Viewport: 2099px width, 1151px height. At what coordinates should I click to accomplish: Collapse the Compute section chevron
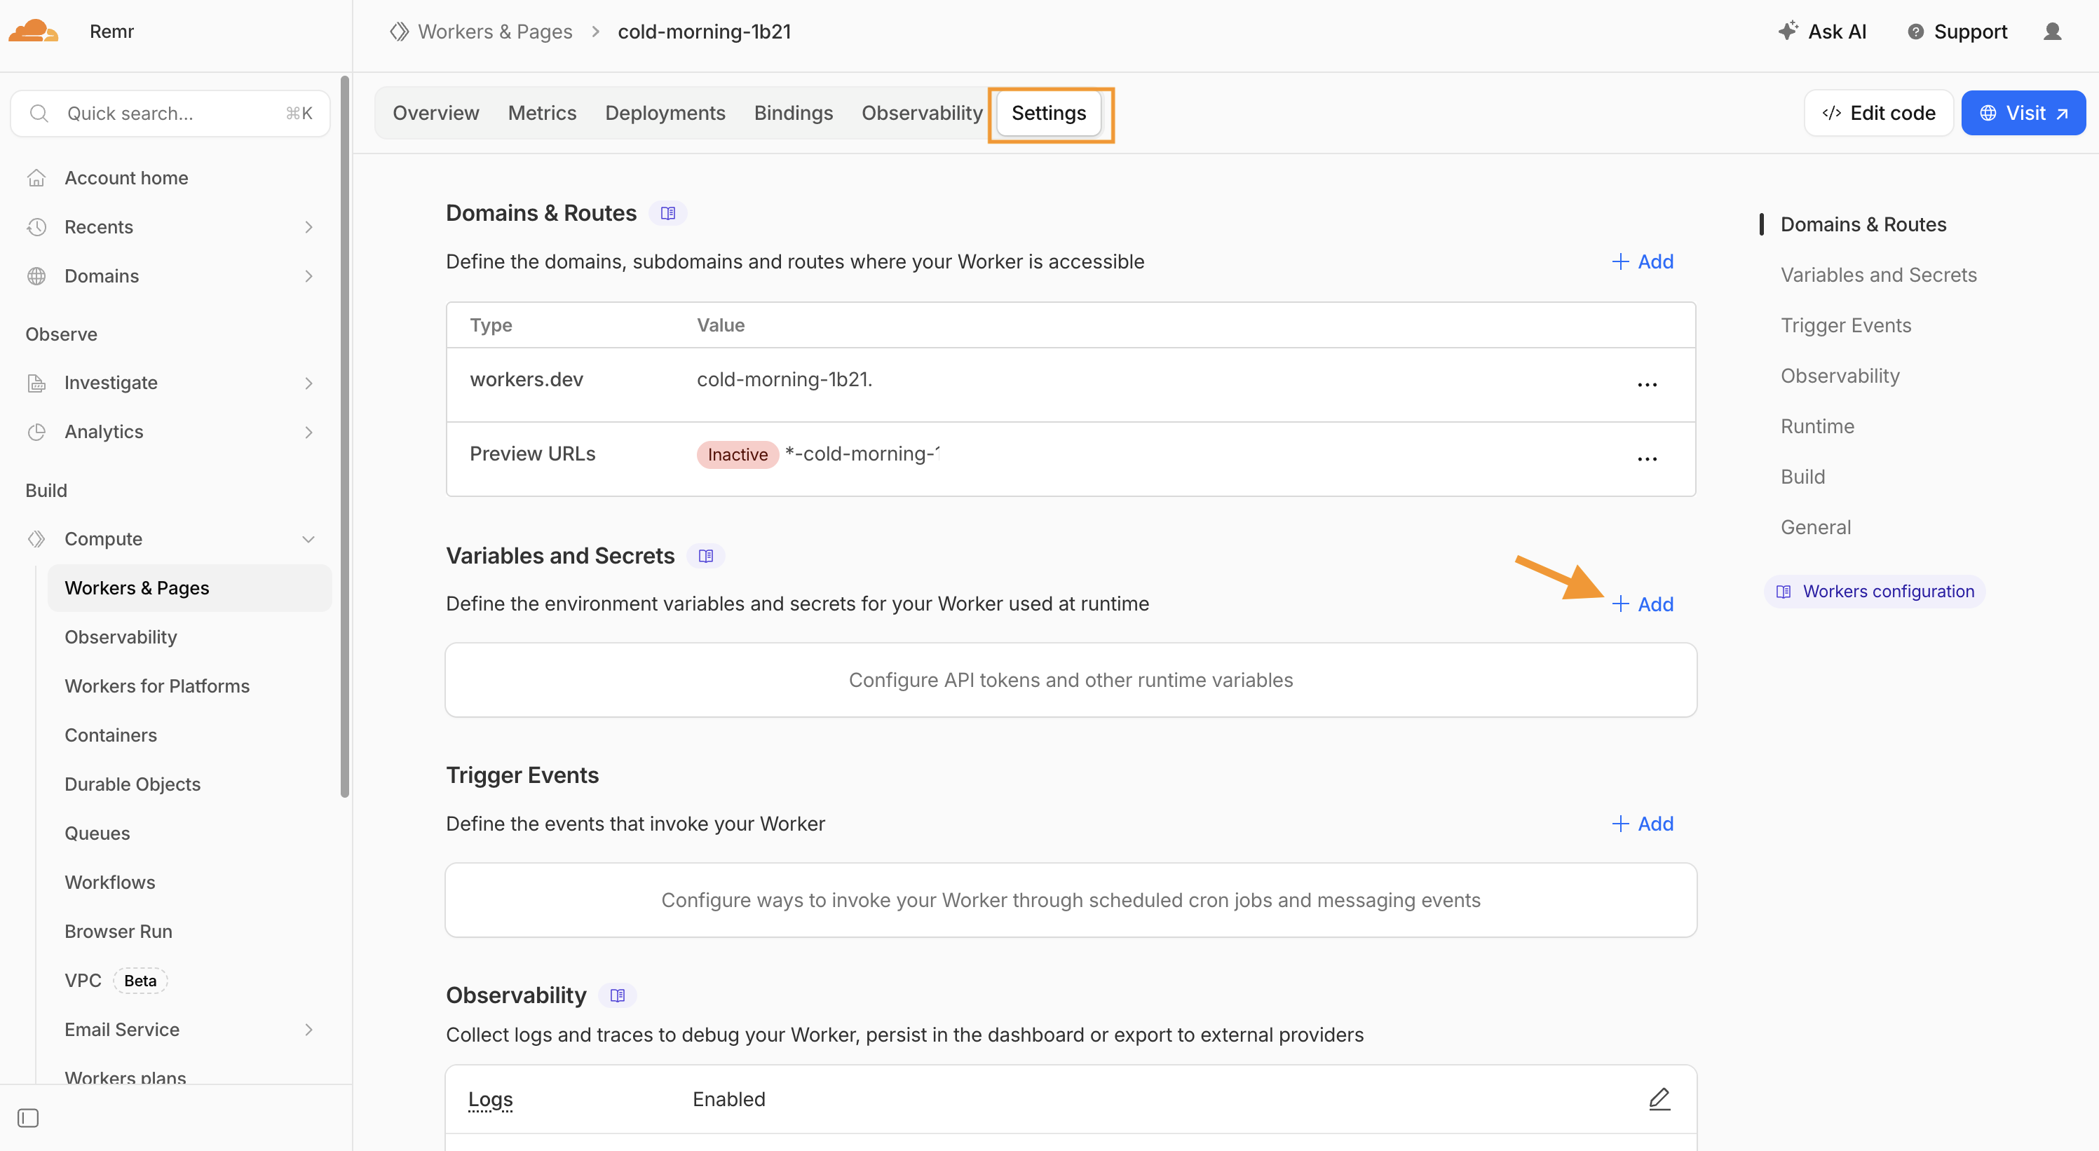(x=308, y=539)
